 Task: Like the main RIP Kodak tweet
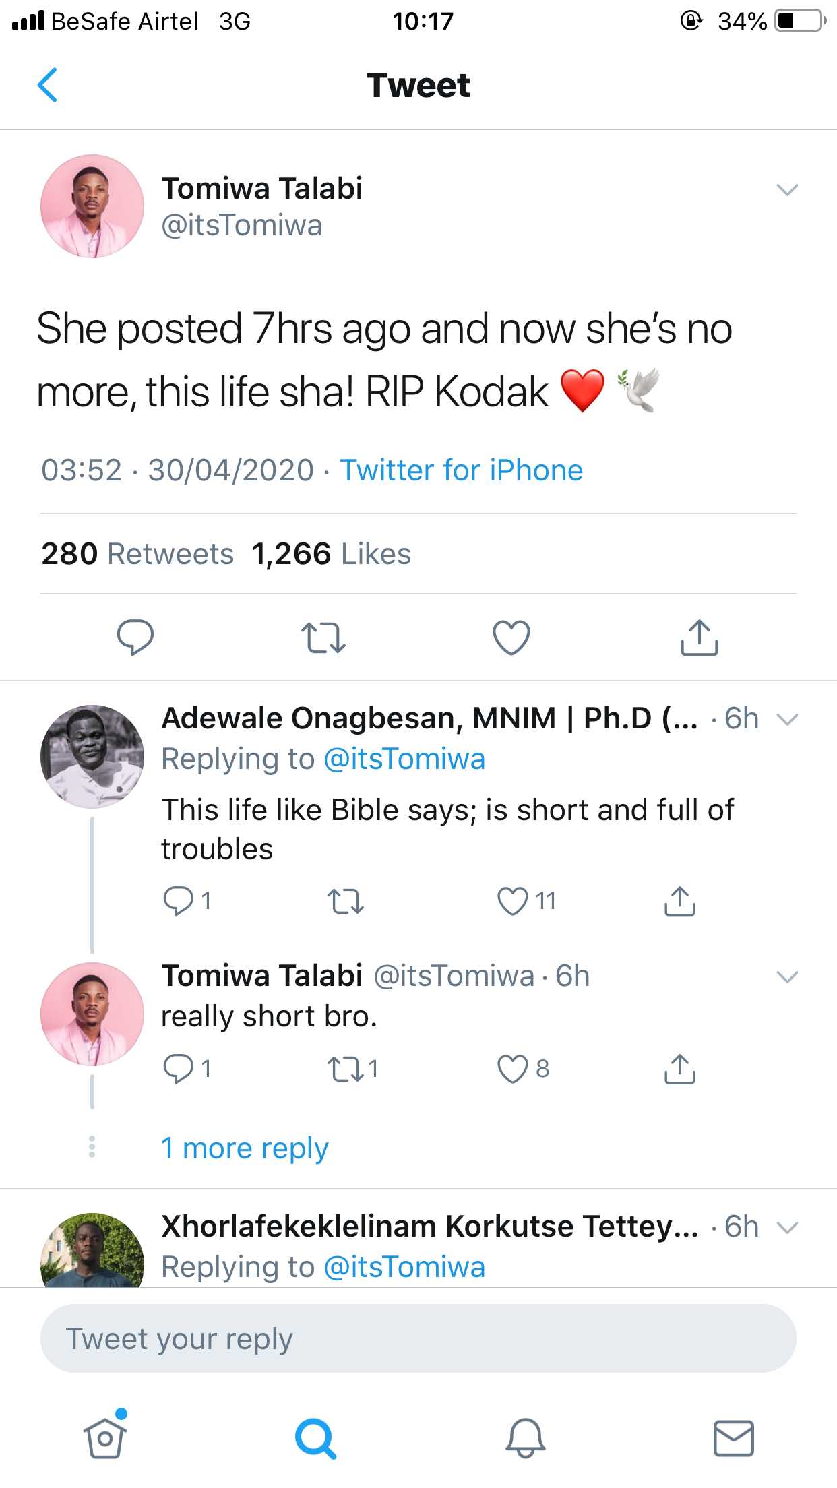pyautogui.click(x=511, y=638)
